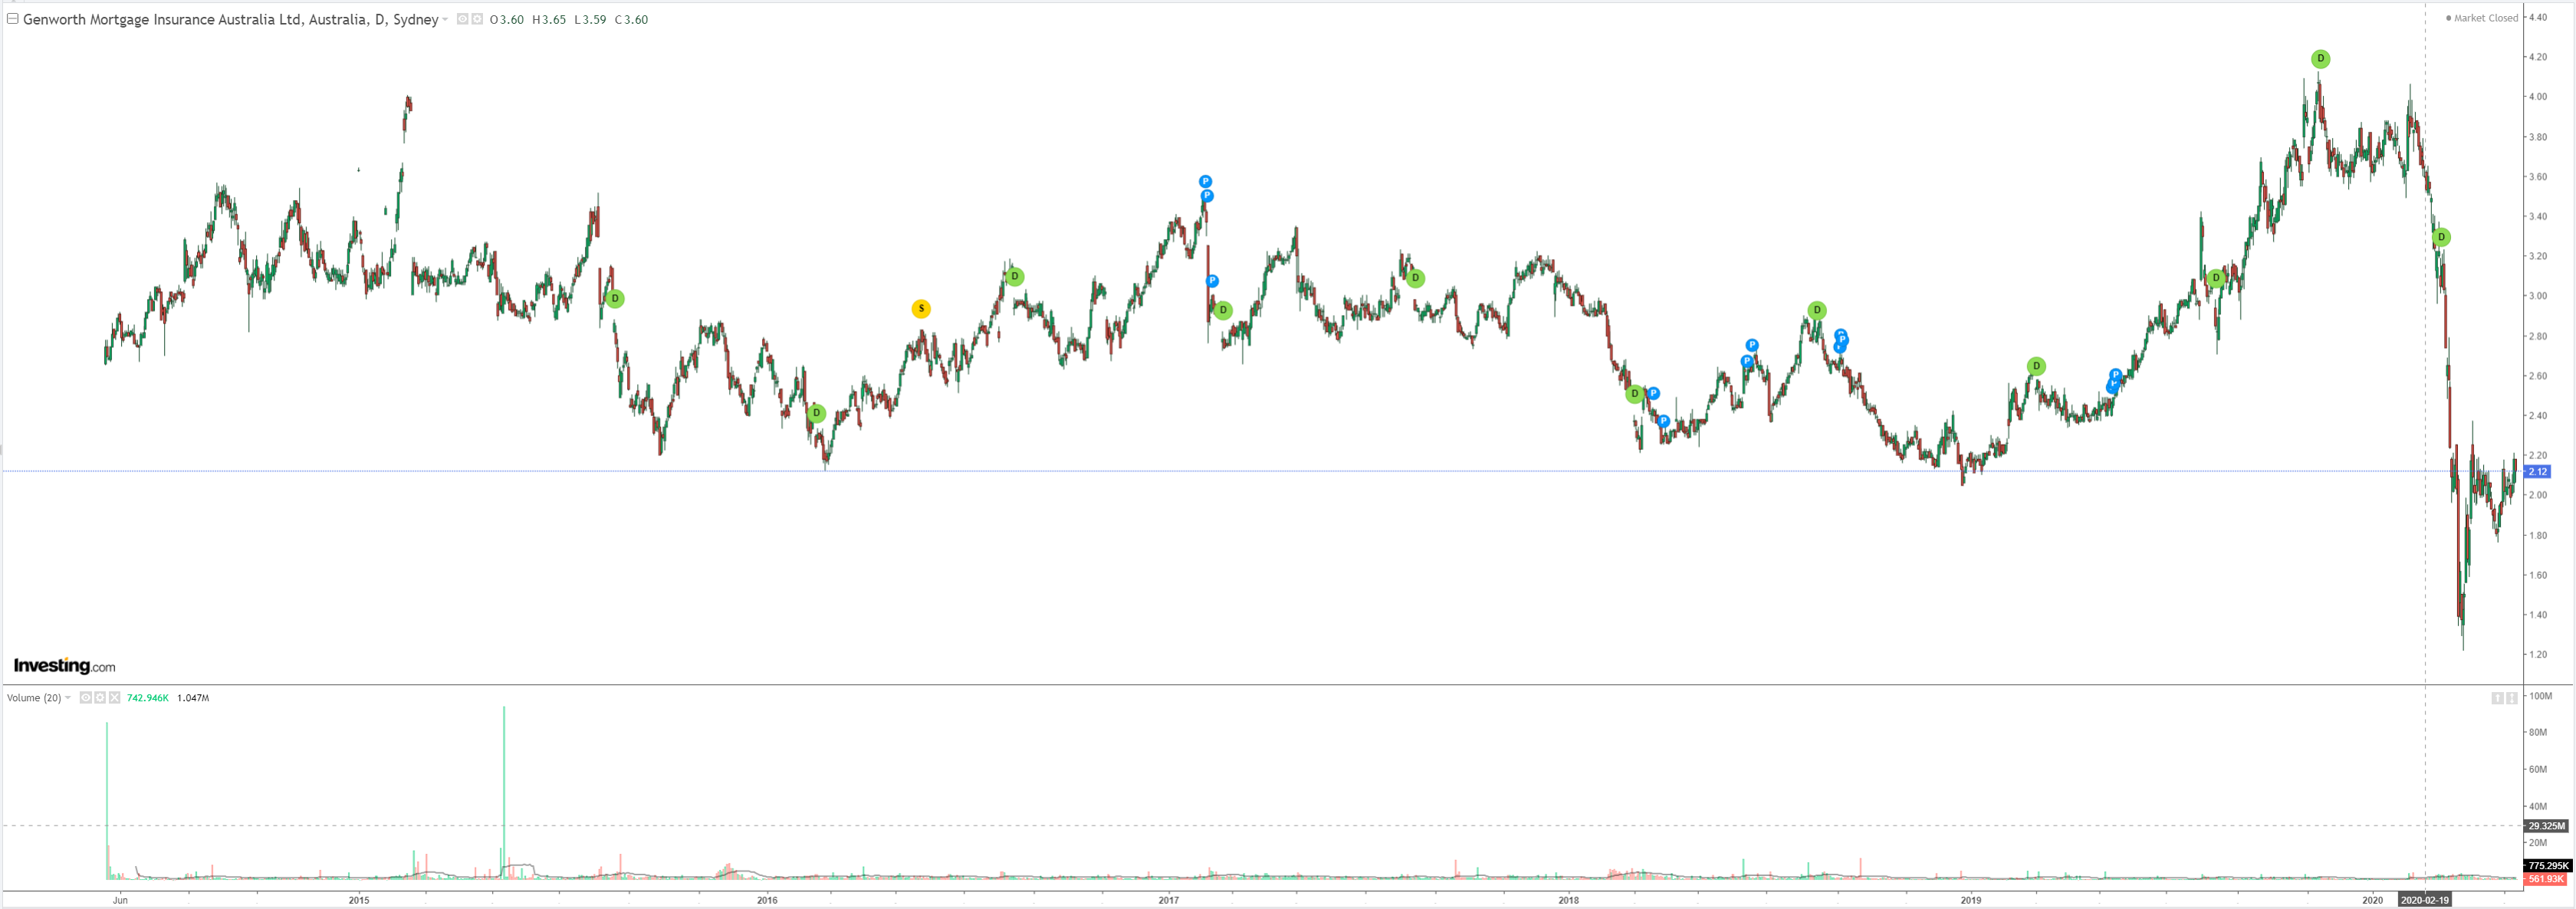Open the Genworth symbol title dropdown arrow
The width and height of the screenshot is (2576, 909).
[x=445, y=19]
